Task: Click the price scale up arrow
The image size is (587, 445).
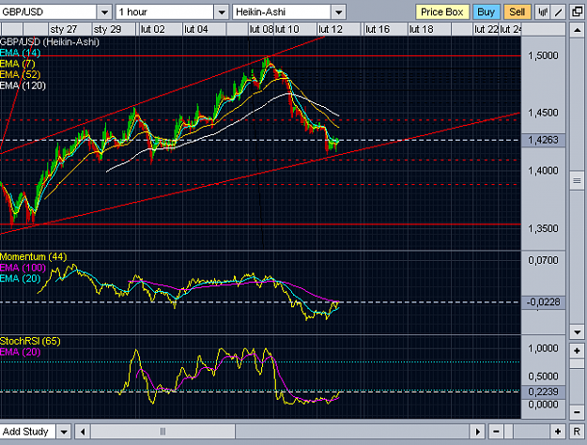Action: 578,29
